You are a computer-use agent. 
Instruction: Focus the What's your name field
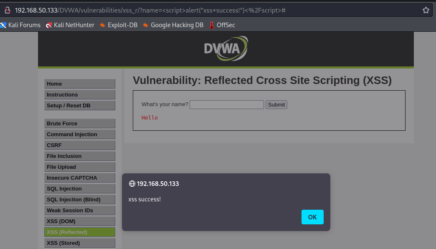(227, 104)
